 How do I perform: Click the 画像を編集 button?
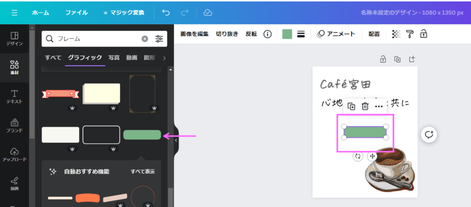(x=195, y=34)
